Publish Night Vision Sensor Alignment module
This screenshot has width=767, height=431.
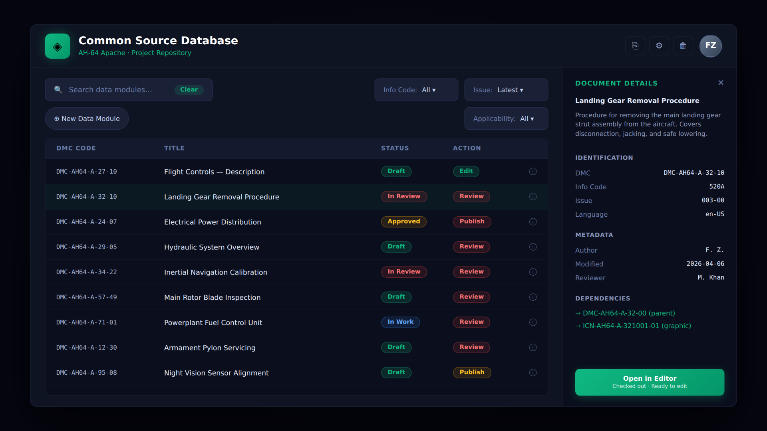(x=472, y=372)
